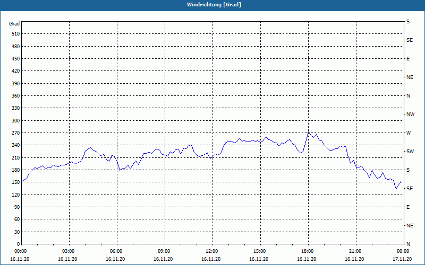Click the Windrichtung [Grad] chart title

(x=214, y=5)
